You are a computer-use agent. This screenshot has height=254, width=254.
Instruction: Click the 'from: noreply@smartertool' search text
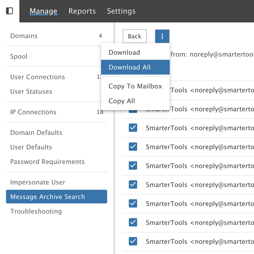(x=212, y=54)
